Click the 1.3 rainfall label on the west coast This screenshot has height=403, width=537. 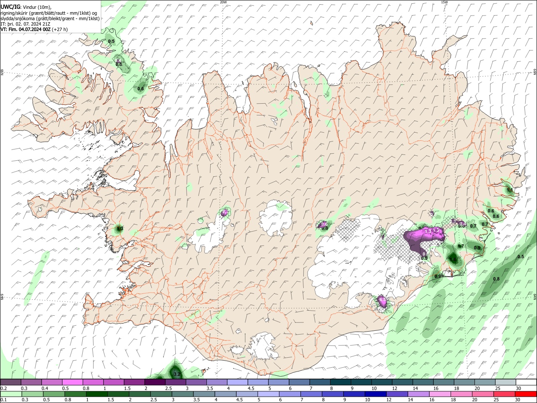pyautogui.click(x=120, y=229)
